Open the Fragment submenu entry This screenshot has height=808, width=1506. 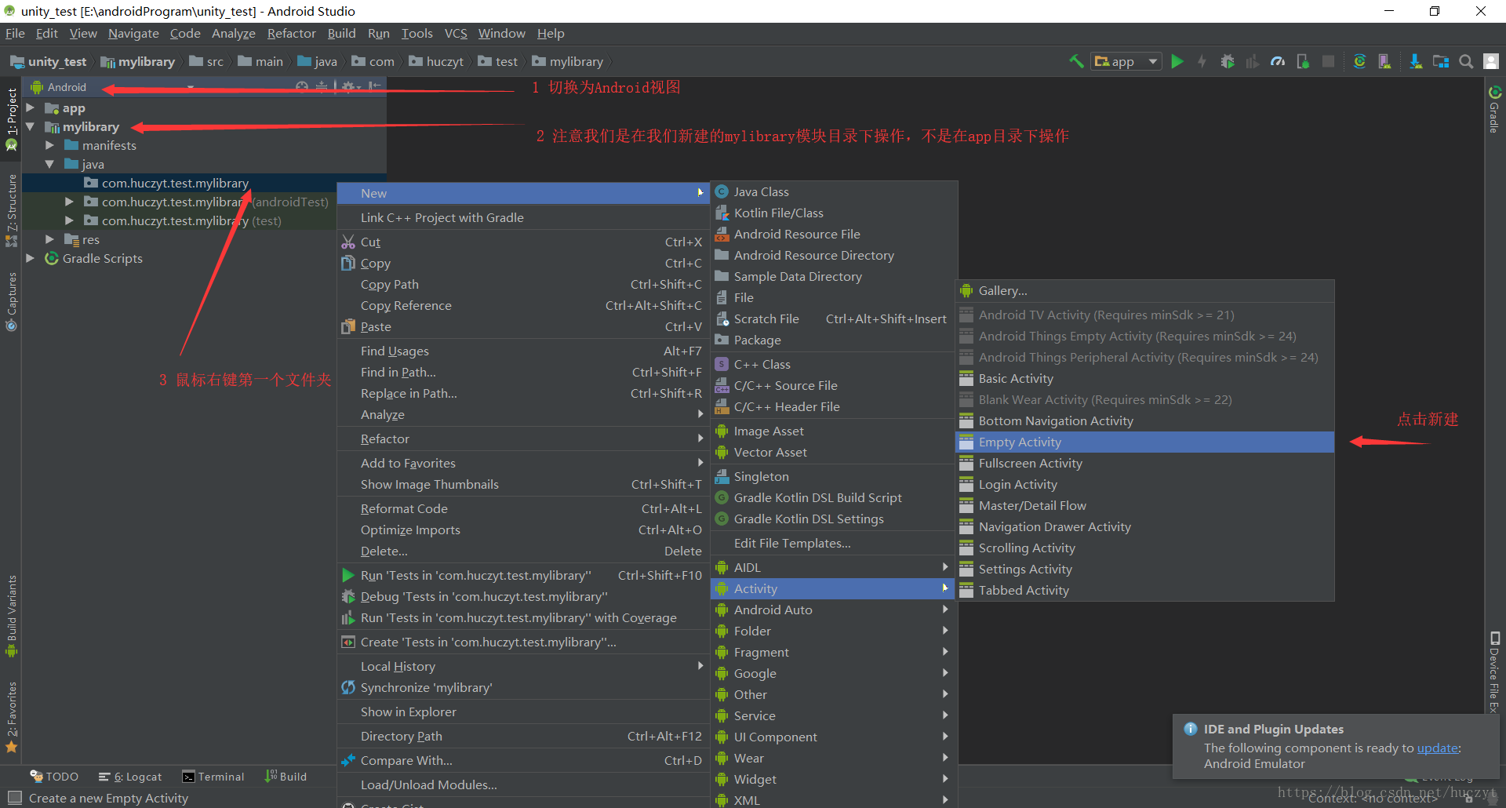pyautogui.click(x=834, y=652)
